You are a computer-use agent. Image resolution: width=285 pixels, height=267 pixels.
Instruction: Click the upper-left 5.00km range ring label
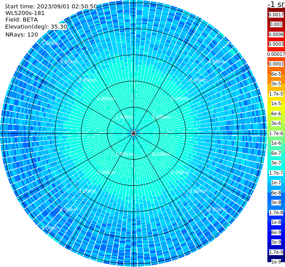(50, 43)
